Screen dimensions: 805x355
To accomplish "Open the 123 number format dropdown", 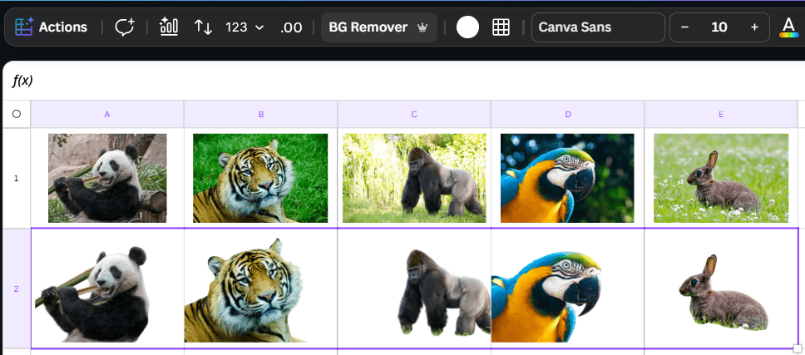I will (x=244, y=27).
